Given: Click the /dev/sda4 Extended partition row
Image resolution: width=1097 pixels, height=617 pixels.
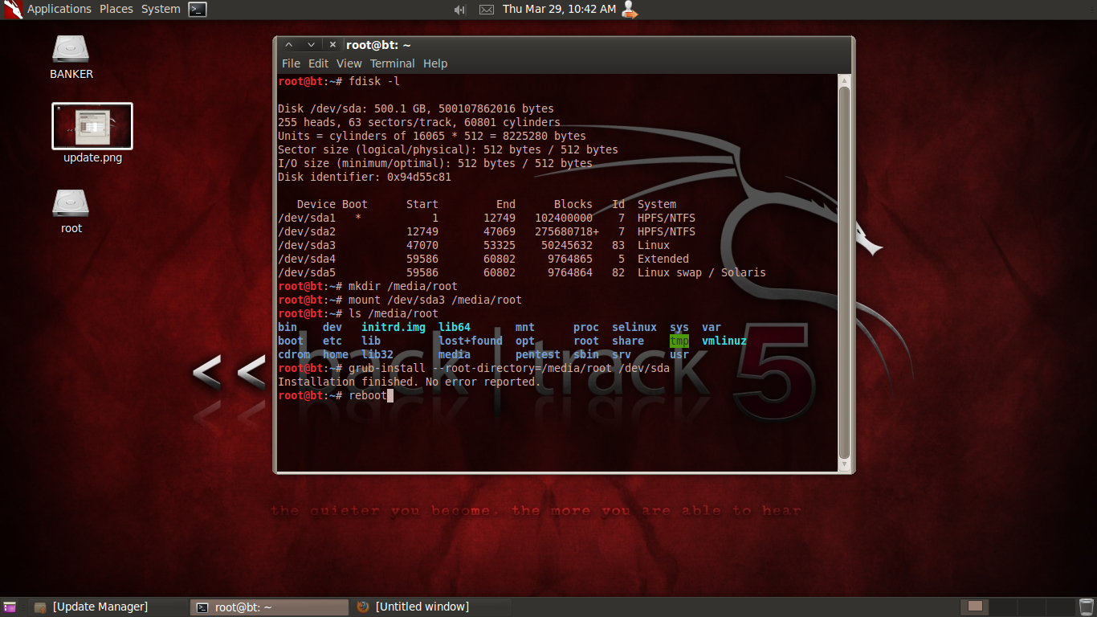Looking at the screenshot, I should click(483, 259).
